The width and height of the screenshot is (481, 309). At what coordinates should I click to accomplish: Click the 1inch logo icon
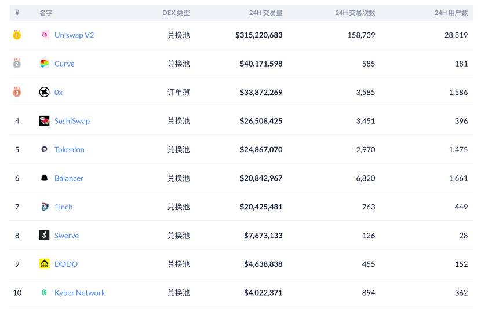(x=44, y=207)
